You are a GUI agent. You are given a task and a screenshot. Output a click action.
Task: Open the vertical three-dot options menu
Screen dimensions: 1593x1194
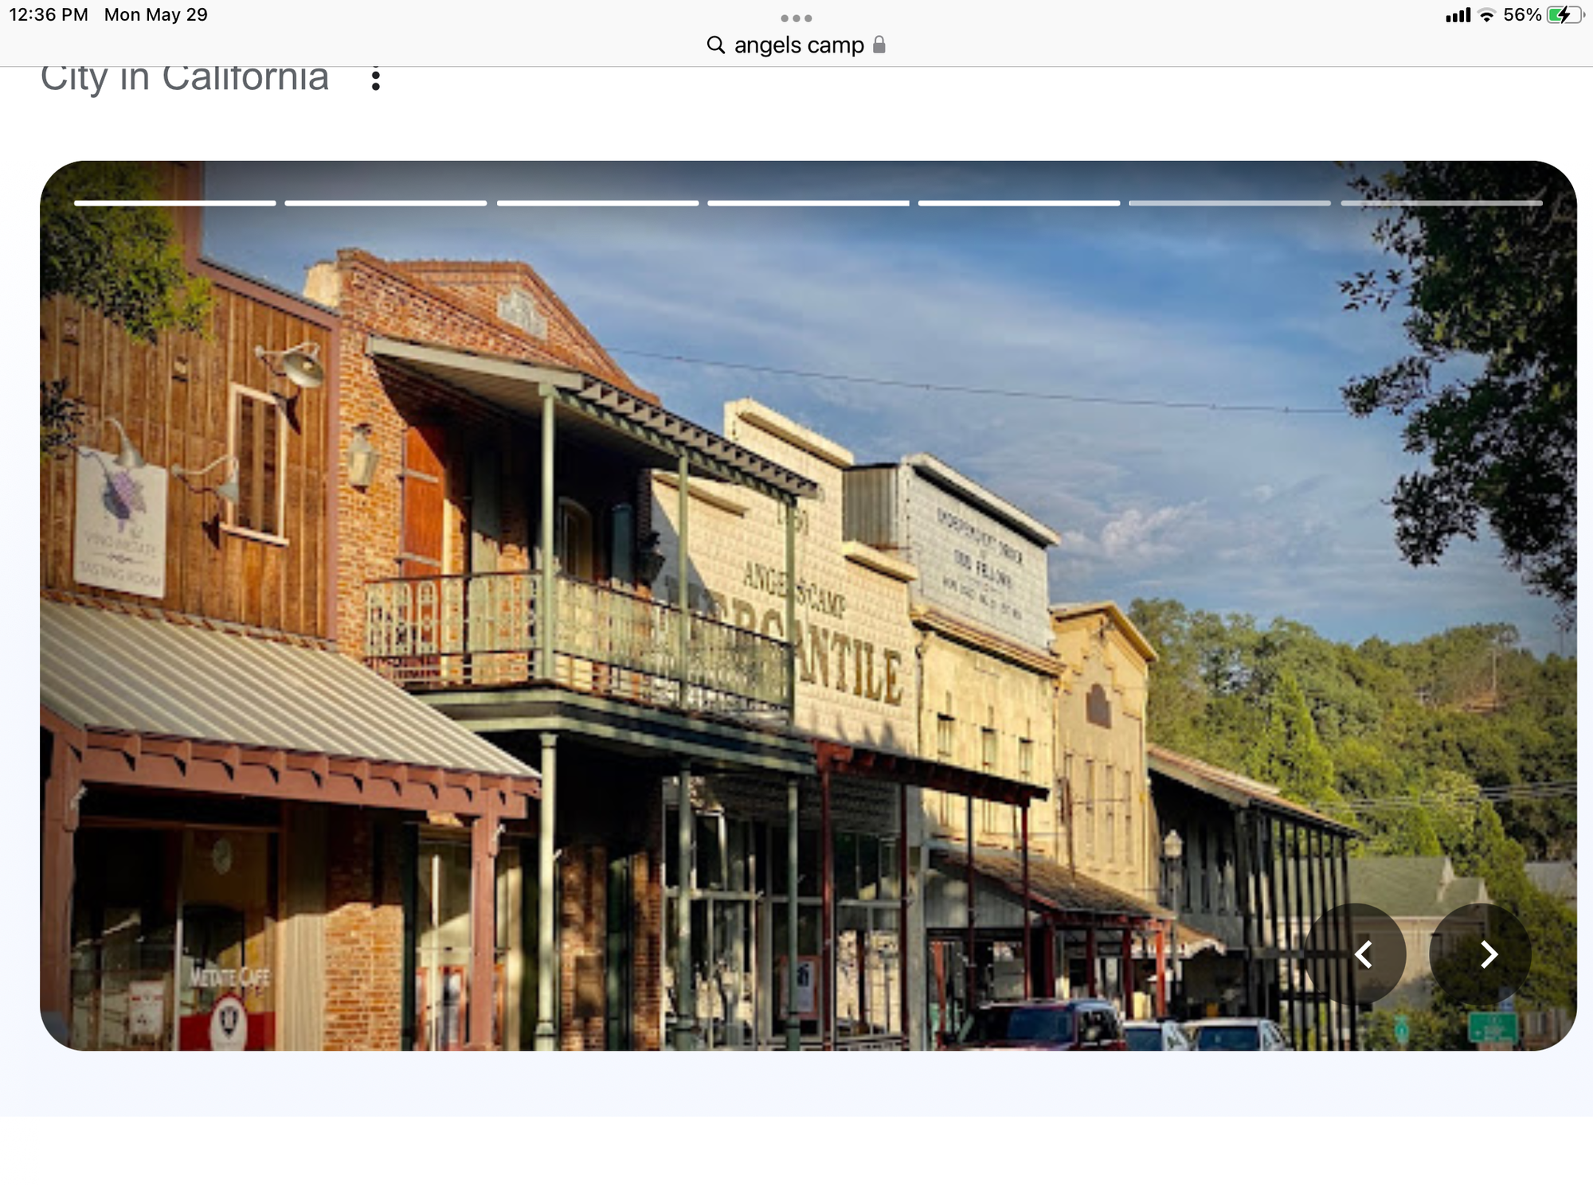click(375, 79)
